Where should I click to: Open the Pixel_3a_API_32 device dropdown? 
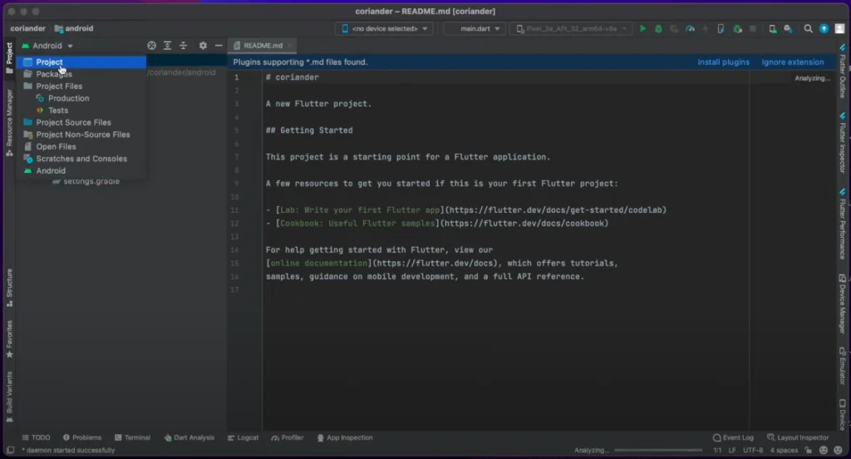pyautogui.click(x=571, y=29)
